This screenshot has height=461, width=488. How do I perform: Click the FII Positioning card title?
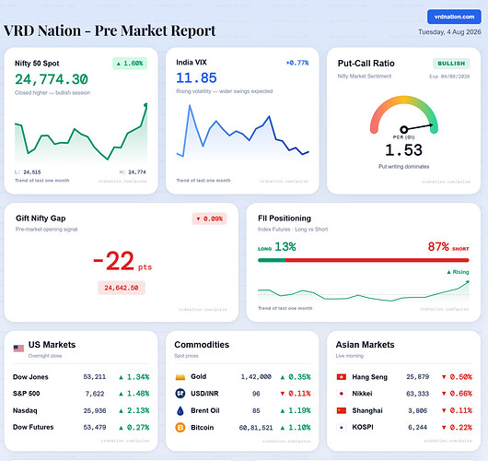point(285,219)
